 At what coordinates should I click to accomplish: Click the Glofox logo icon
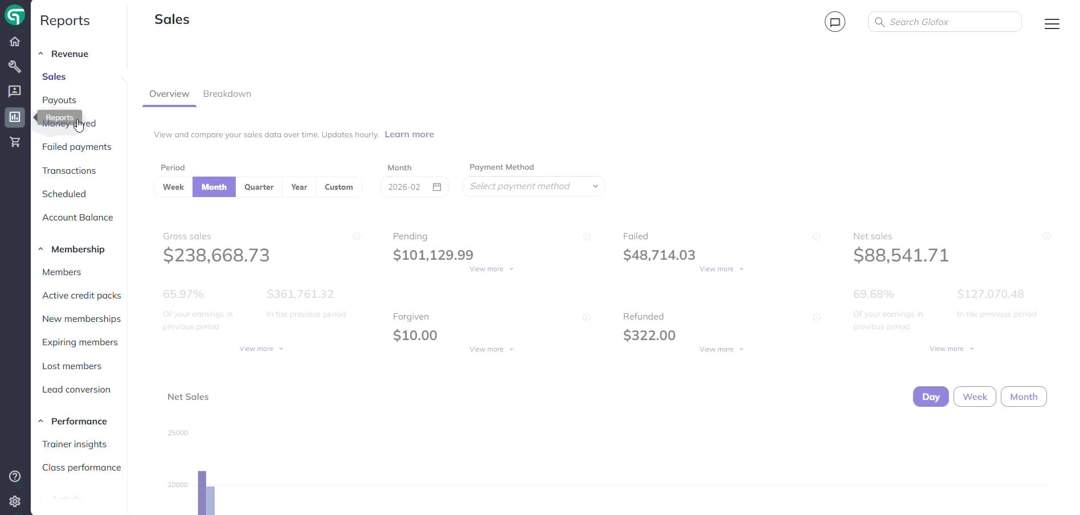click(15, 15)
